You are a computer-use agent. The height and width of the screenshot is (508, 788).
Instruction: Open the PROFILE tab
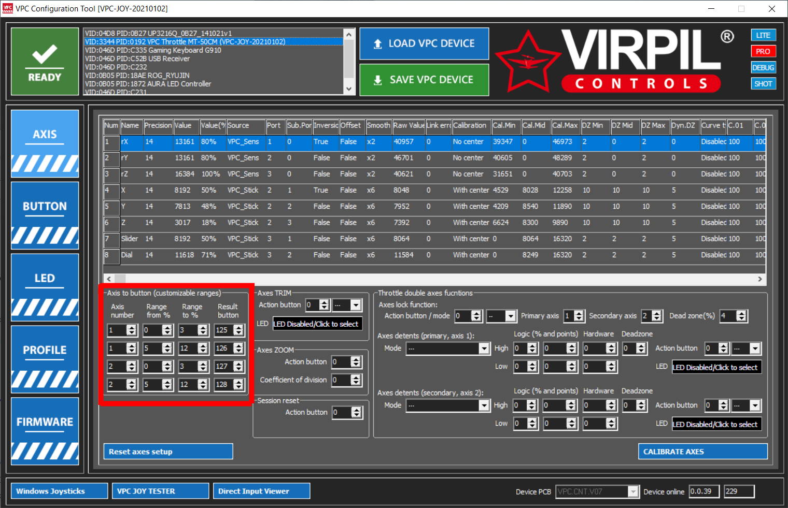pos(45,359)
